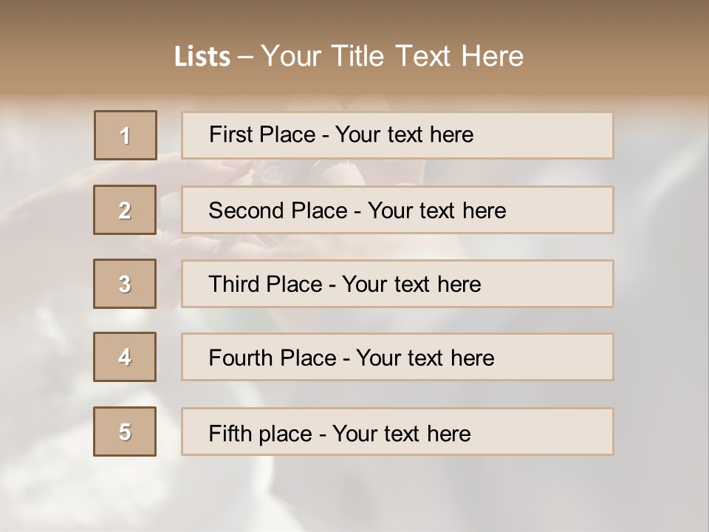Viewport: 709px width, 532px height.
Task: Select the number 5 box
Action: (125, 432)
